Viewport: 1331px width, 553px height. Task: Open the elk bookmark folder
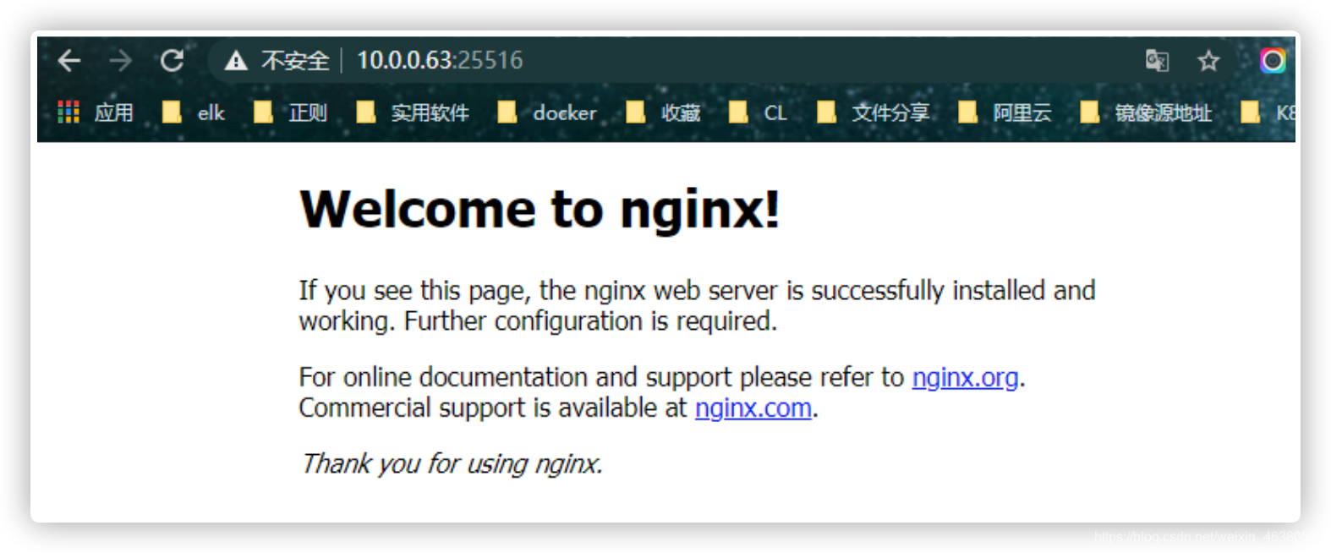click(x=194, y=112)
